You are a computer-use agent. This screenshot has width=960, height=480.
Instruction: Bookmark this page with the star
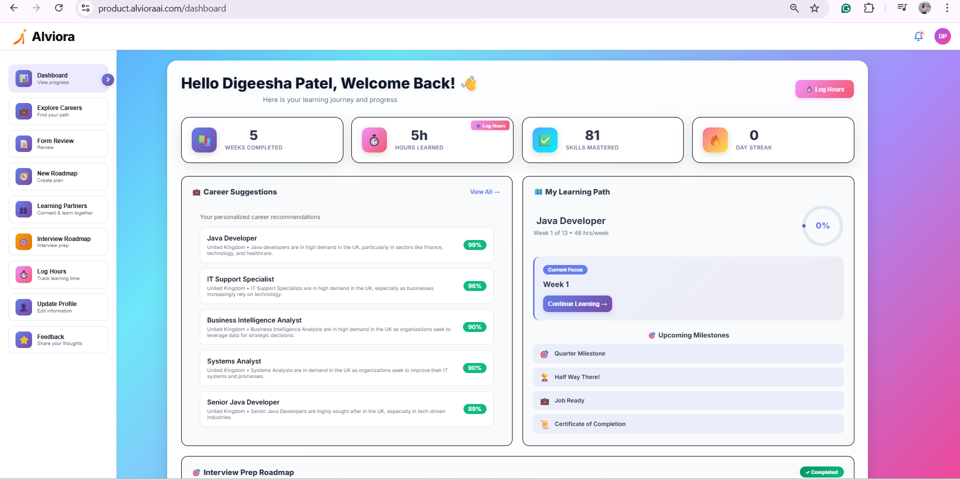(x=815, y=8)
